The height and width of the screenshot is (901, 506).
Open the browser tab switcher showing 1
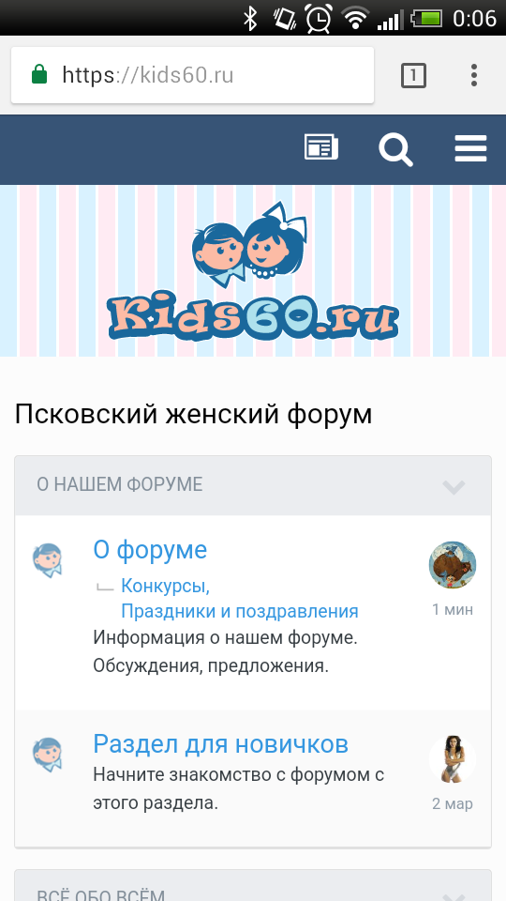[x=413, y=75]
